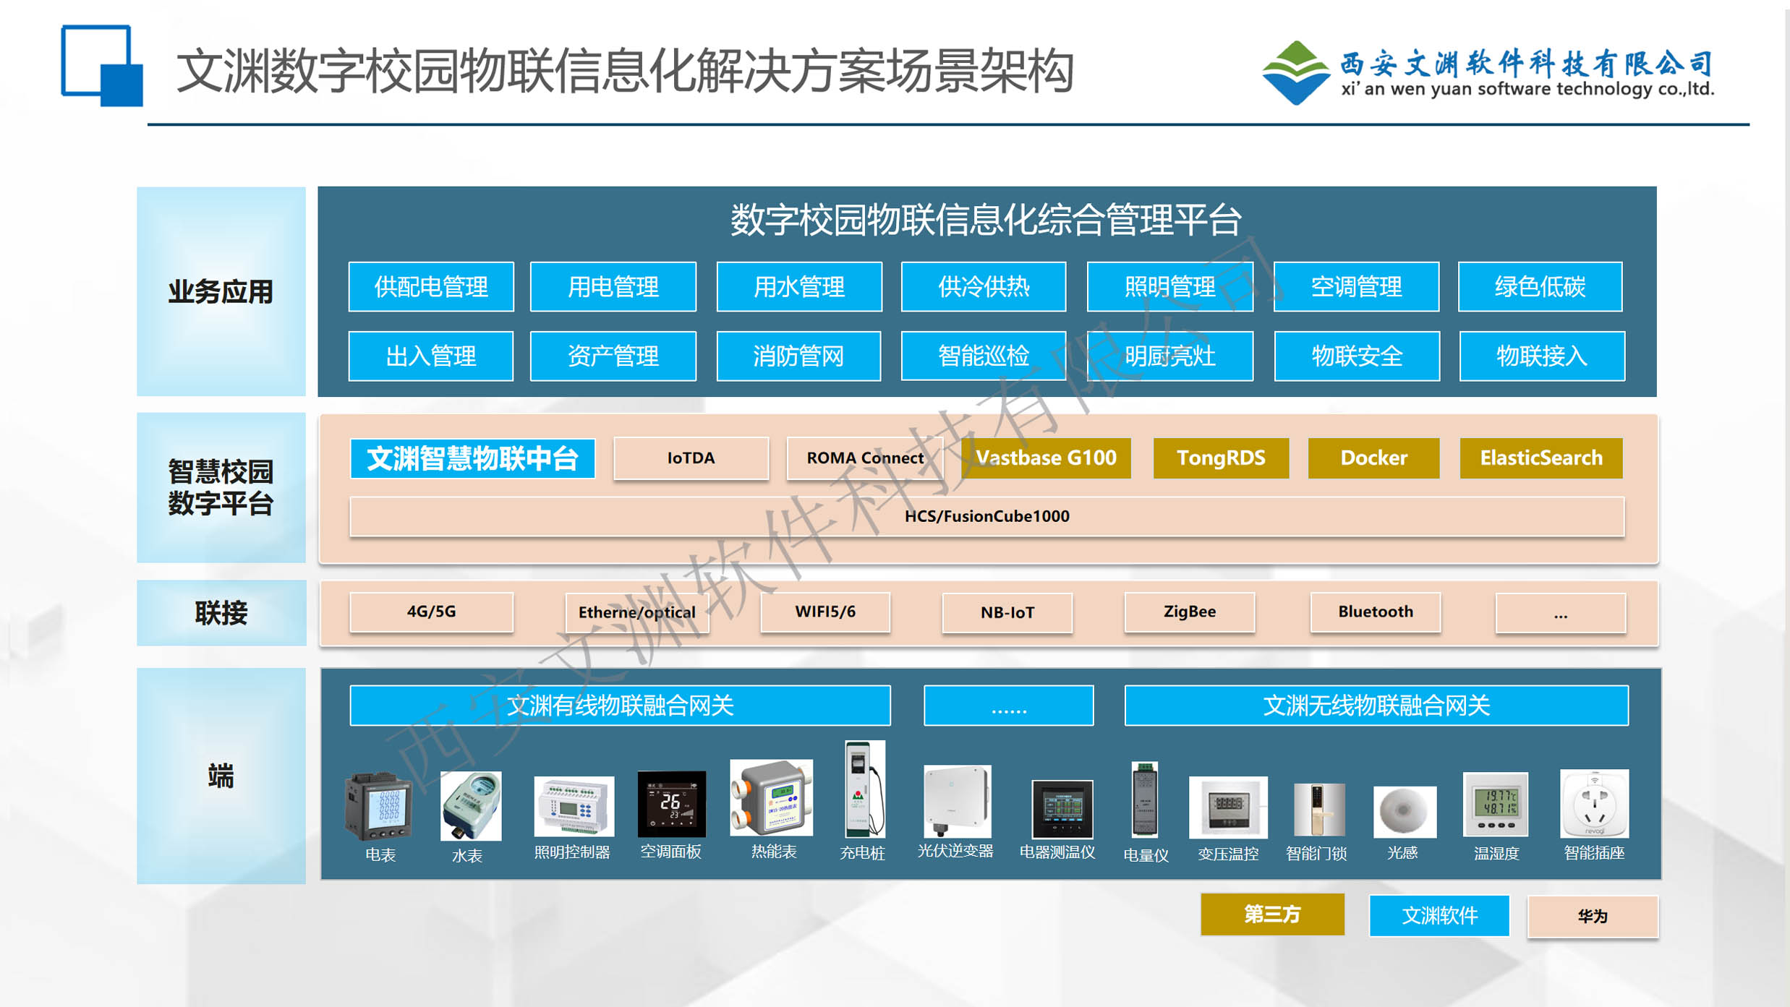Click the 数字校园物联信息化综合管理平台 heading
The image size is (1790, 1007).
coord(986,220)
